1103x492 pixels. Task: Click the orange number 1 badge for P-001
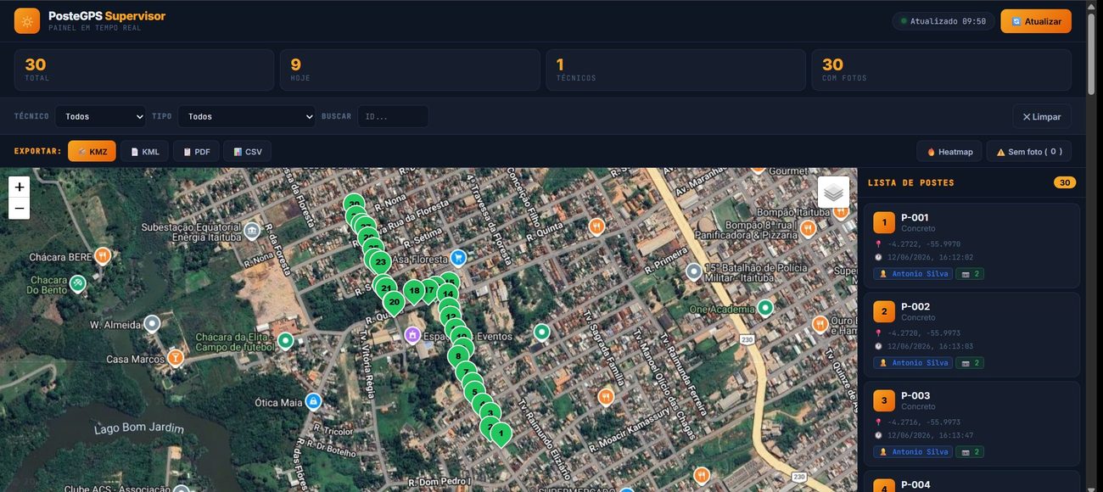(884, 223)
